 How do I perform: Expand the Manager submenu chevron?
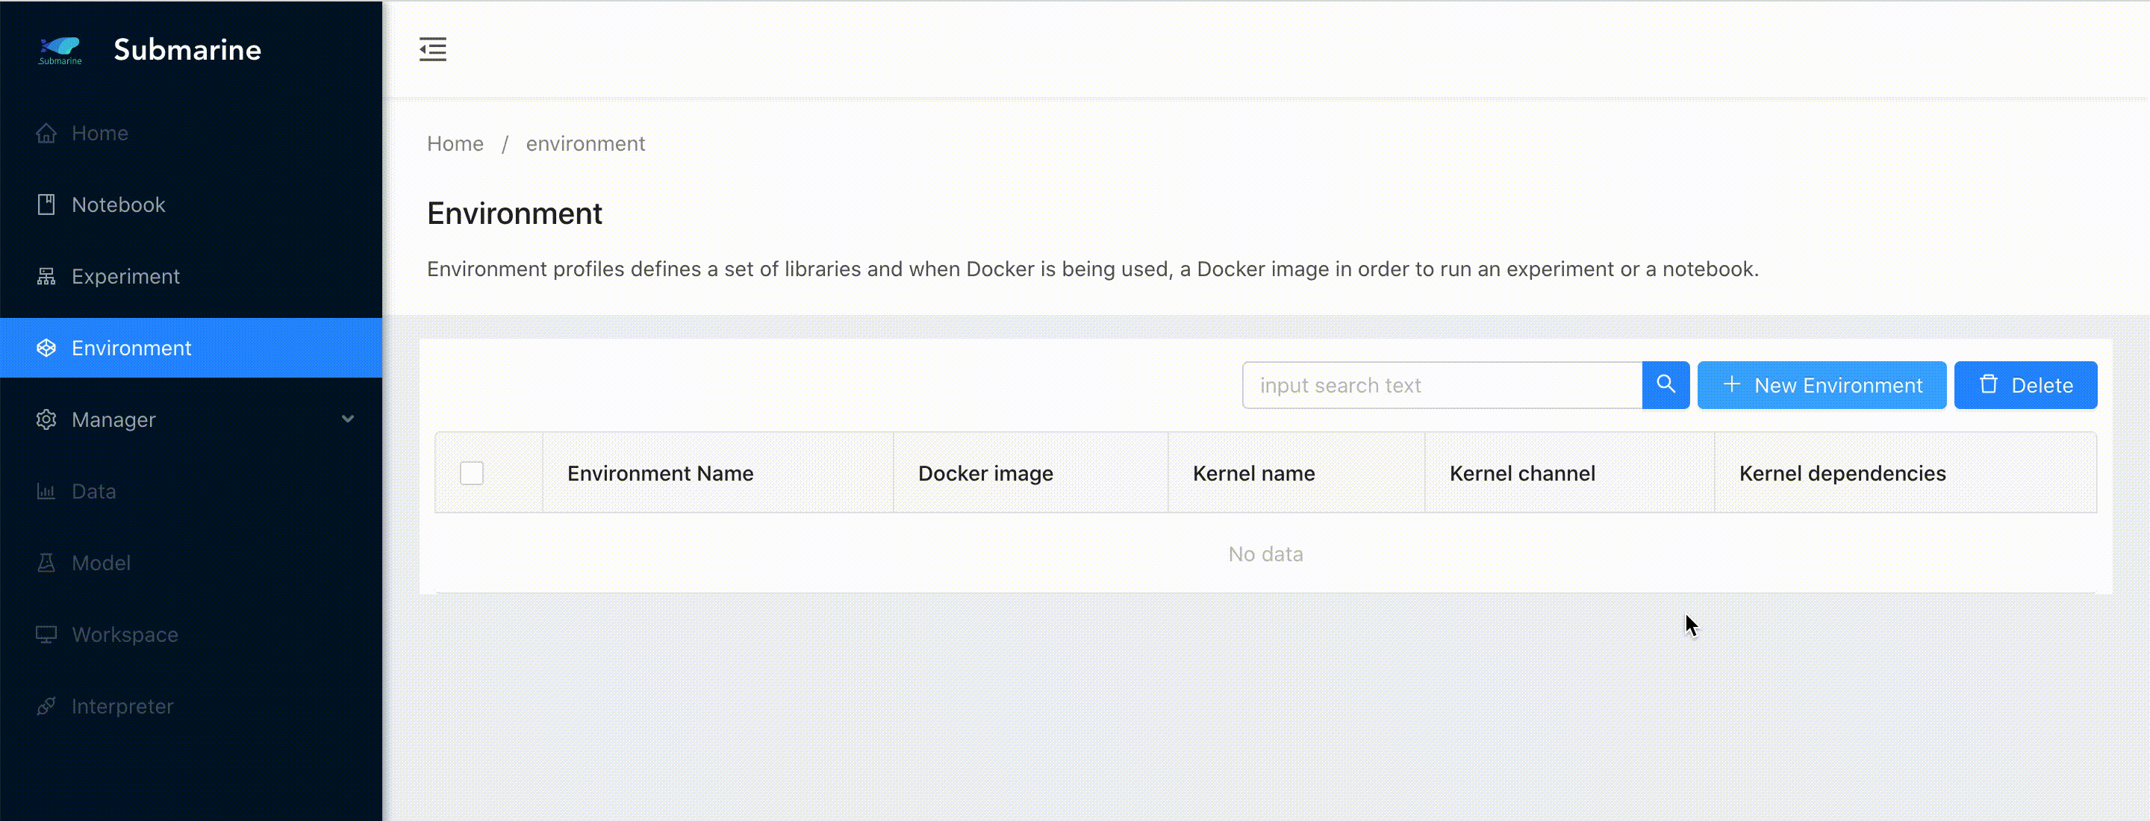pyautogui.click(x=348, y=419)
